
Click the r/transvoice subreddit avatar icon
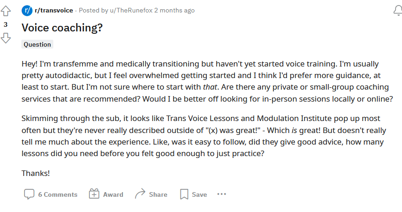click(27, 11)
